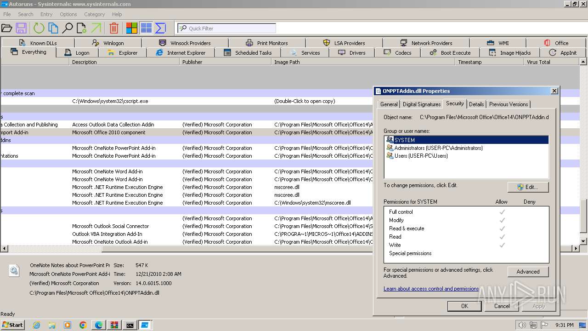The width and height of the screenshot is (588, 331).
Task: Click the volume speaker tray icon
Action: pyautogui.click(x=522, y=325)
